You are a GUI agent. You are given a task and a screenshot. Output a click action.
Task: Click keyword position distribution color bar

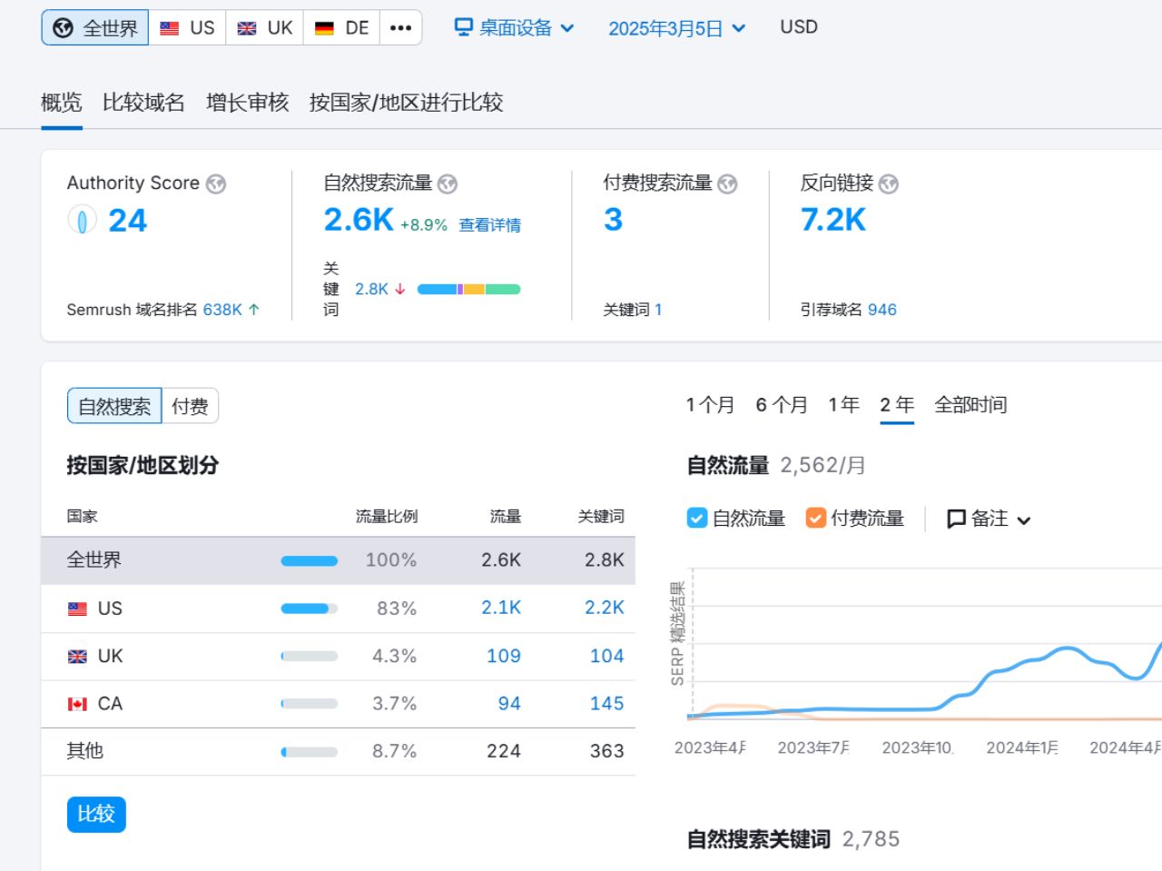pos(468,289)
